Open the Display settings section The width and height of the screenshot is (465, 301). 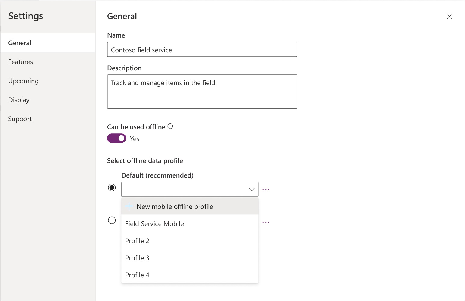[19, 100]
